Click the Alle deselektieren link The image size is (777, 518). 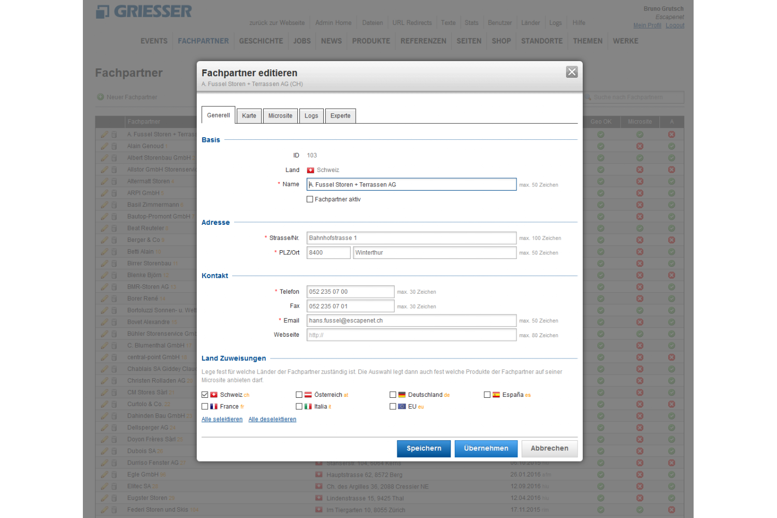(x=272, y=420)
